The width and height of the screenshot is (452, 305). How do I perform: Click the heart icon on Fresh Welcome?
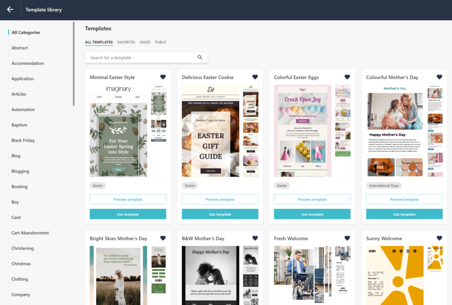[347, 238]
